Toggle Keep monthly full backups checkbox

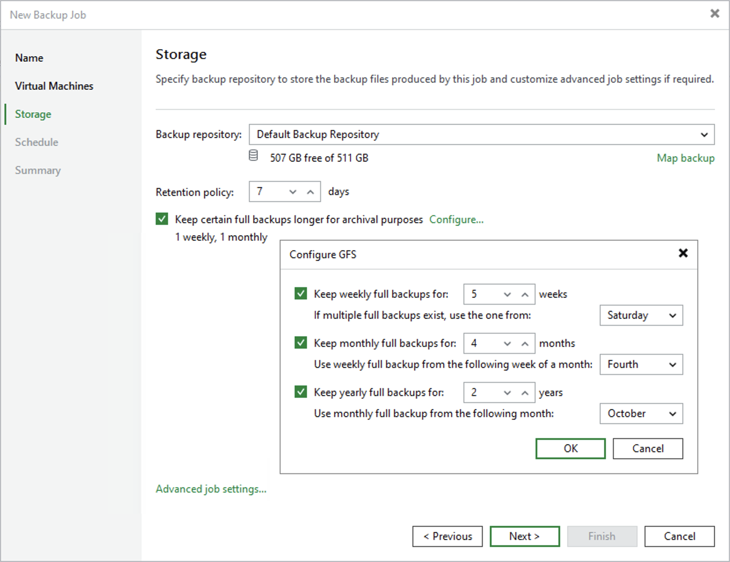(301, 342)
